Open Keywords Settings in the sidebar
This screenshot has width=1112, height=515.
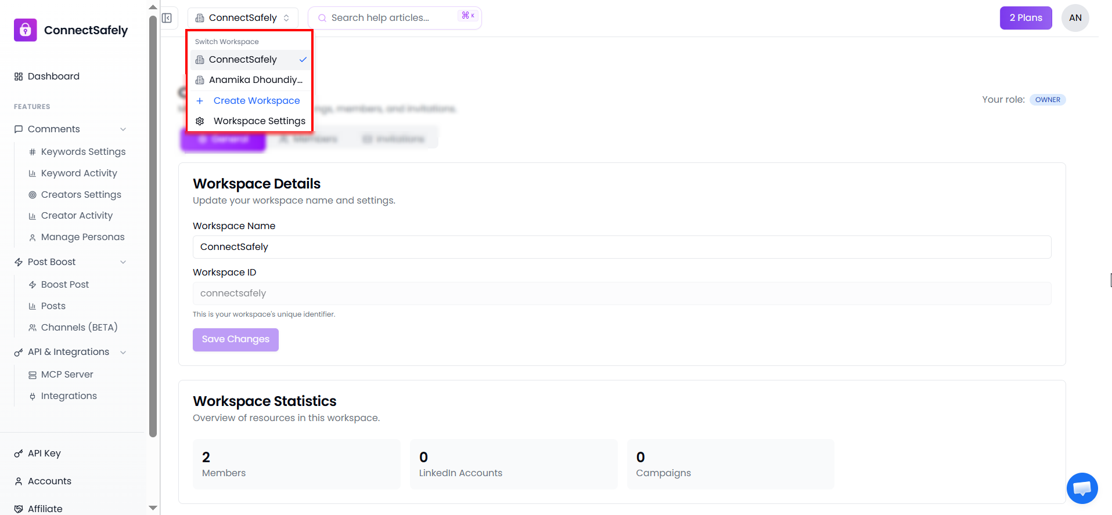click(x=83, y=152)
